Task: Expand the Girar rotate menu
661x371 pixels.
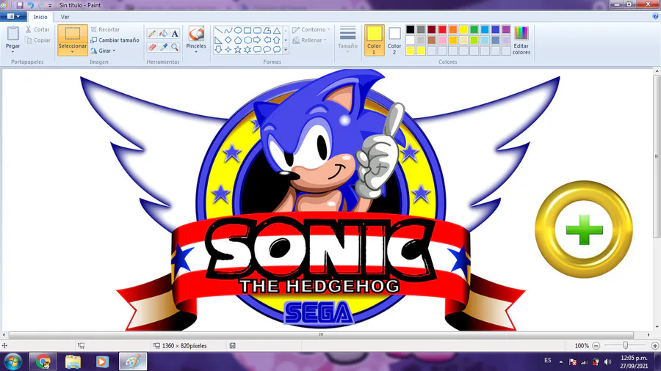Action: tap(104, 51)
